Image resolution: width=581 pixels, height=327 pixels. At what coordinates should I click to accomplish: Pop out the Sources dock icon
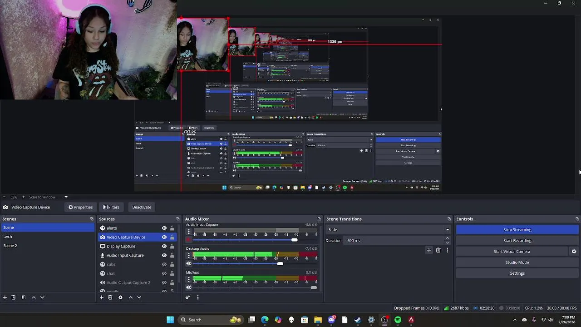tap(178, 219)
